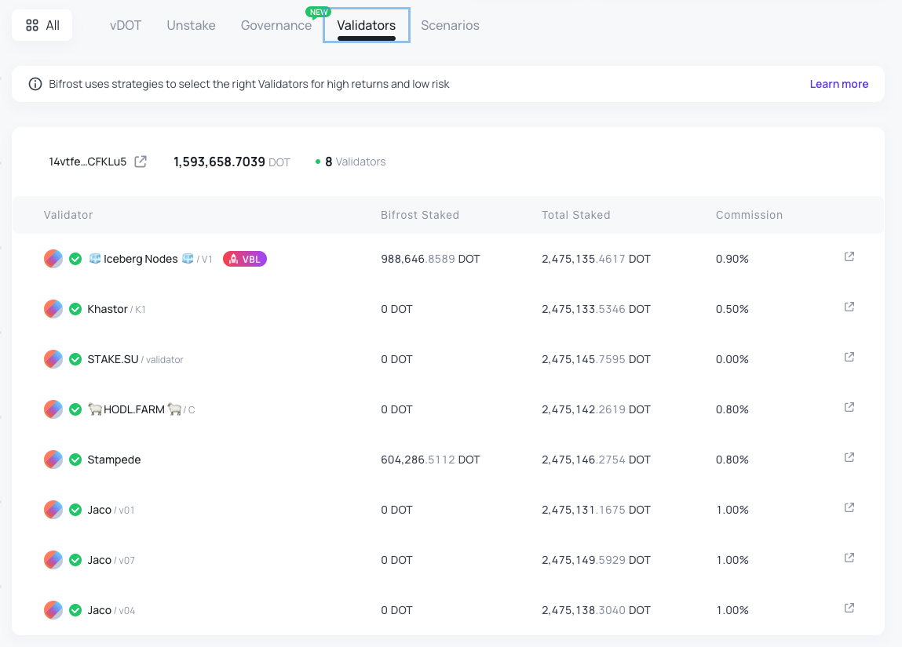The image size is (902, 647).
Task: Click the verified checkmark beside HODL.FARM
Action: (x=75, y=409)
